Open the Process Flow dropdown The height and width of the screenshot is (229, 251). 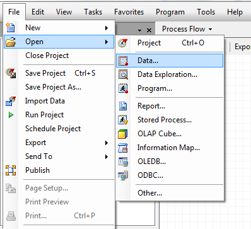coord(187,29)
